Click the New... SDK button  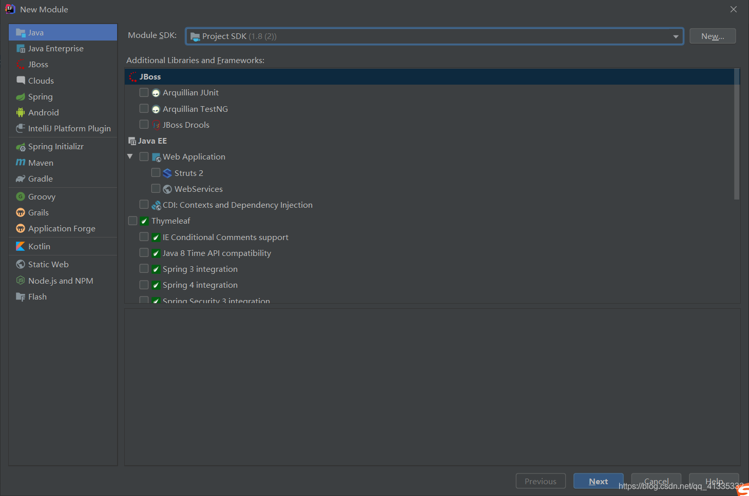coord(713,36)
